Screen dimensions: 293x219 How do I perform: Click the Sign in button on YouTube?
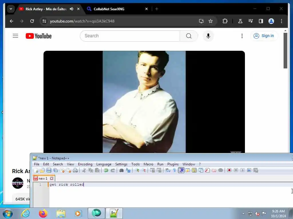point(264,36)
